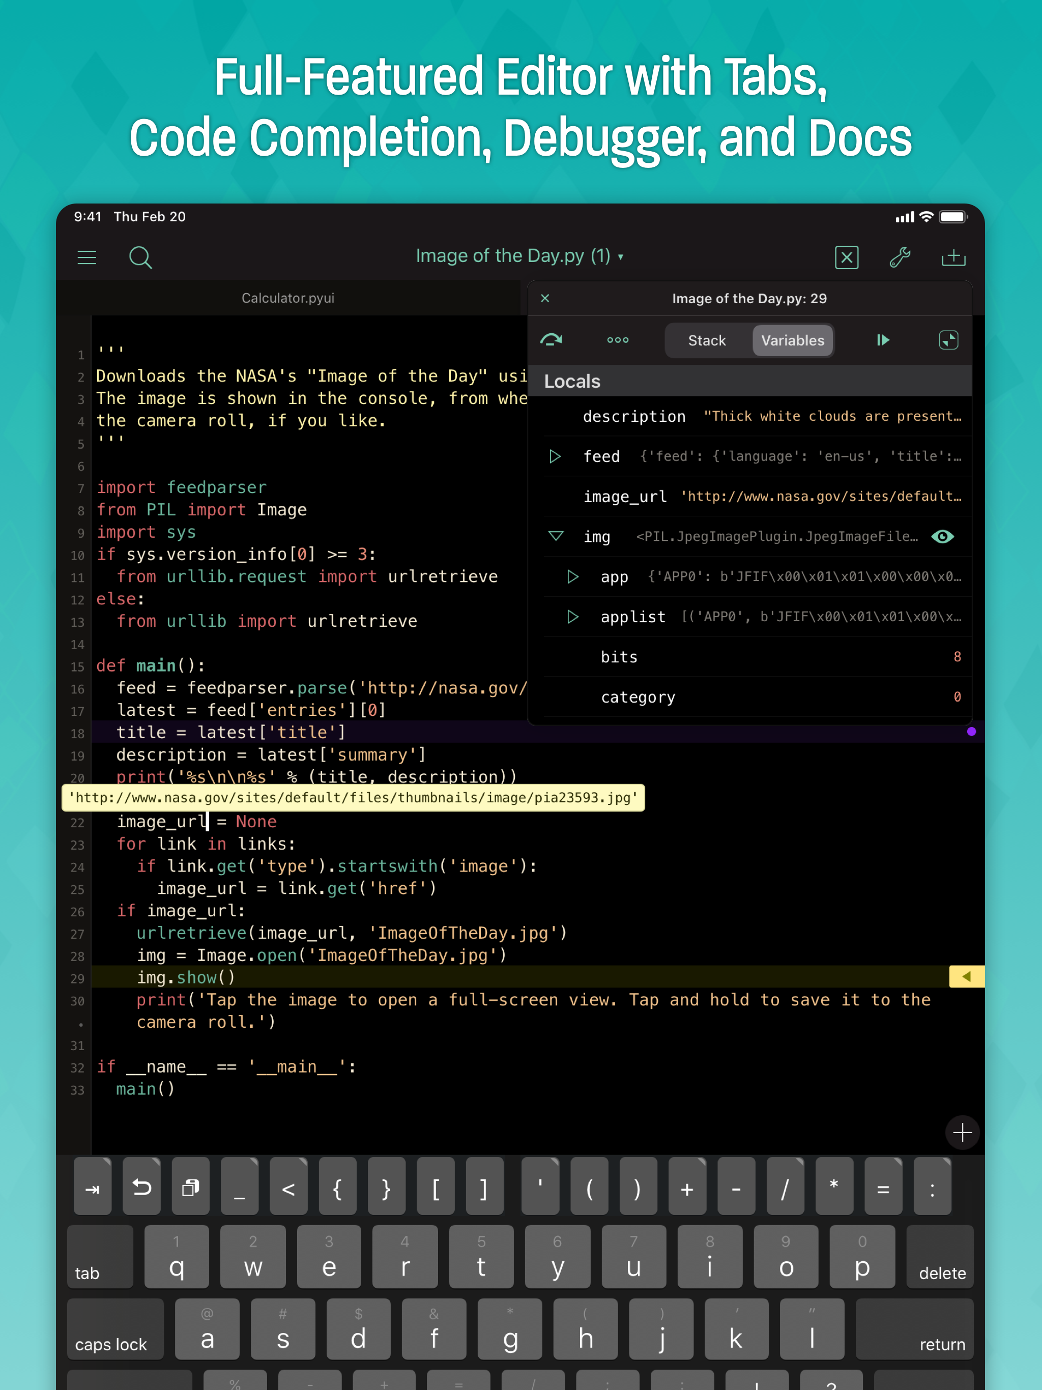Enable caps lock on the keyboard
The image size is (1042, 1390).
coord(114,1329)
